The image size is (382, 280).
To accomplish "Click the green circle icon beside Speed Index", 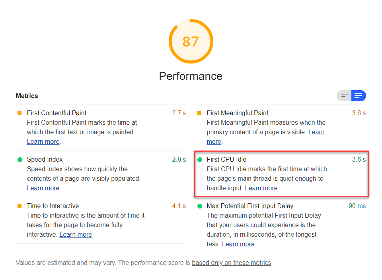I will (x=19, y=159).
